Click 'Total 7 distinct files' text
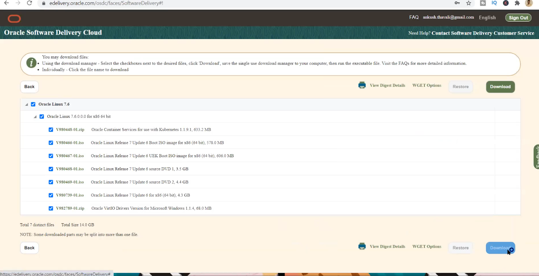Screen dimensions: 539x276 pos(37,225)
